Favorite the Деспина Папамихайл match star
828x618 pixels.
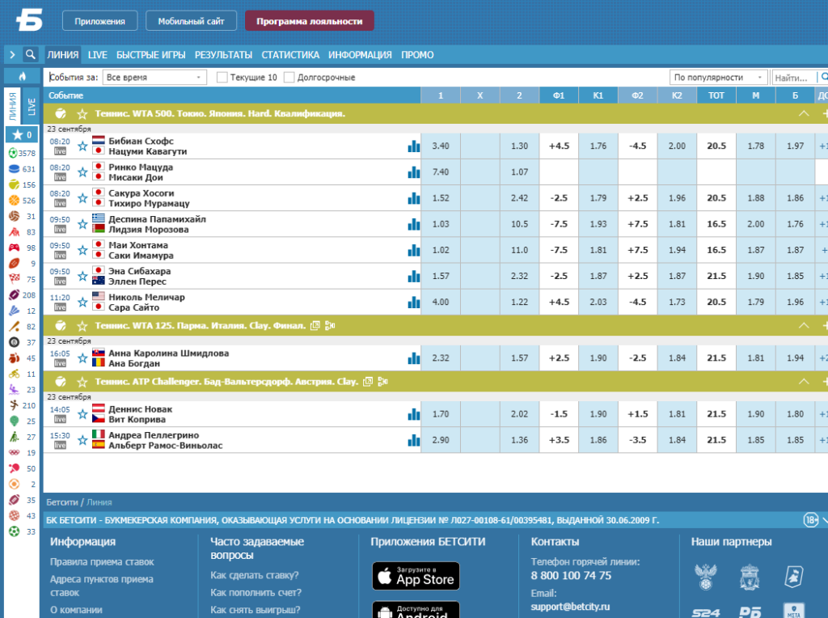82,224
